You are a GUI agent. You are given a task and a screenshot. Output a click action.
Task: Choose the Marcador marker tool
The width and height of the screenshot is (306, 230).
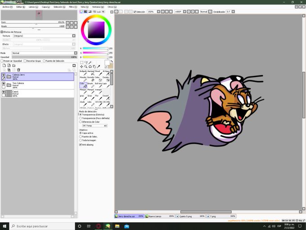click(83, 79)
